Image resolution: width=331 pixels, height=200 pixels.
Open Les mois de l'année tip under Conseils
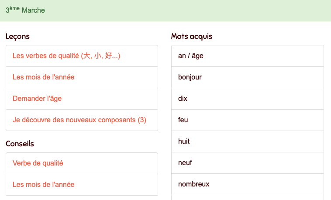[x=44, y=185]
